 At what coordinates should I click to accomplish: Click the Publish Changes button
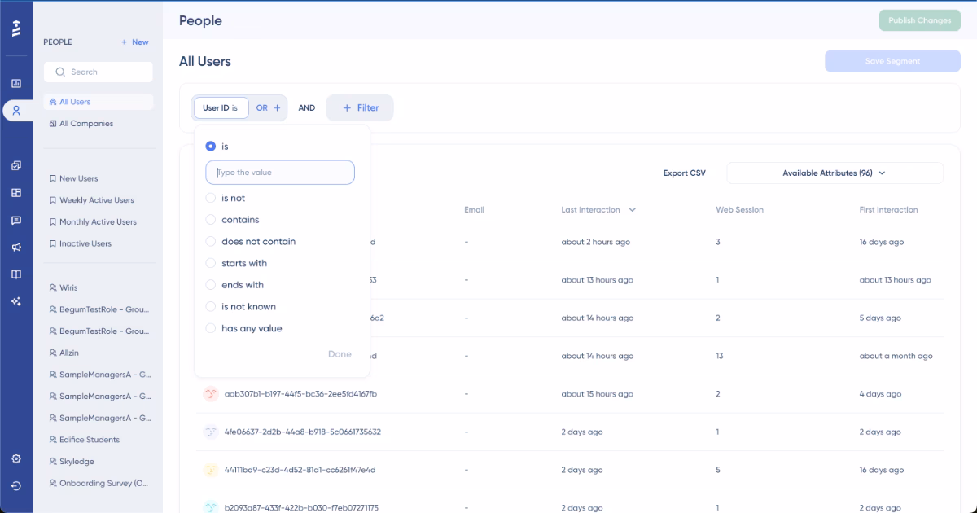[919, 20]
